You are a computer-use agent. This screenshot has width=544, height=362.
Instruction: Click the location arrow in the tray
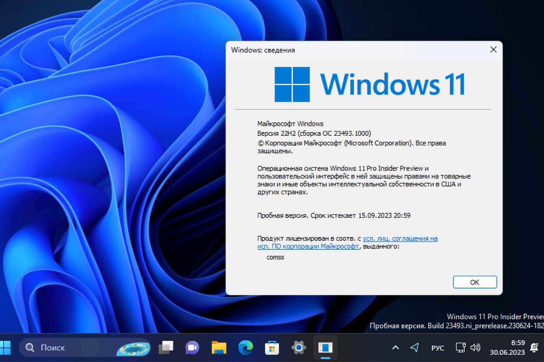415,348
